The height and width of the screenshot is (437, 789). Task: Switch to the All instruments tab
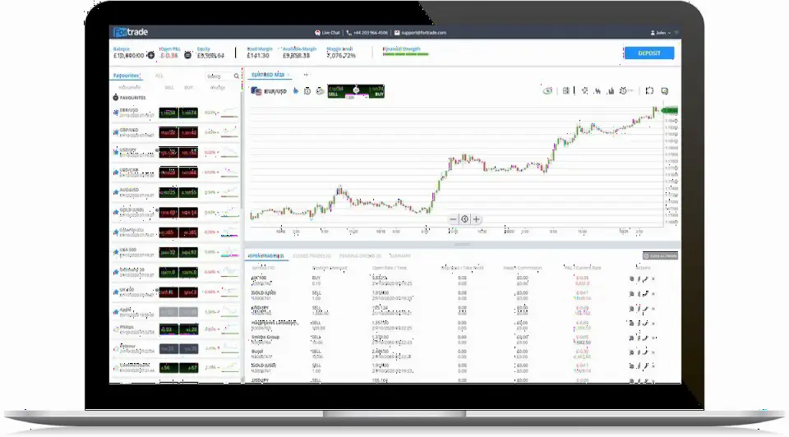click(159, 76)
